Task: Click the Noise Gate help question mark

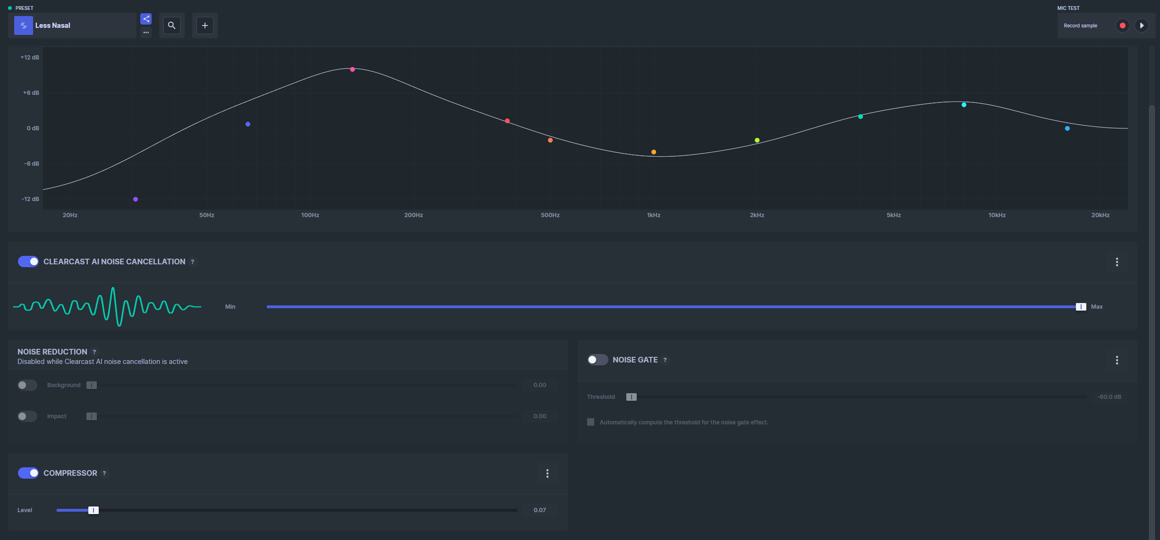Action: pyautogui.click(x=665, y=360)
